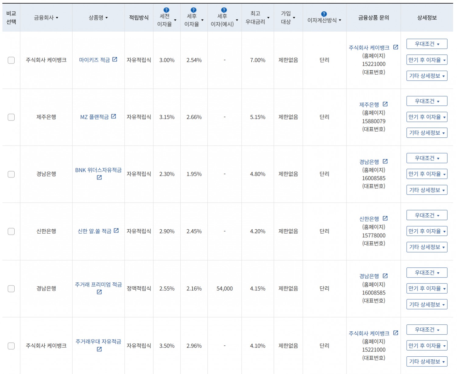Viewport: 457px width, 374px height.
Task: Click the 세전 이자율 help question-mark icon
Action: (x=166, y=10)
